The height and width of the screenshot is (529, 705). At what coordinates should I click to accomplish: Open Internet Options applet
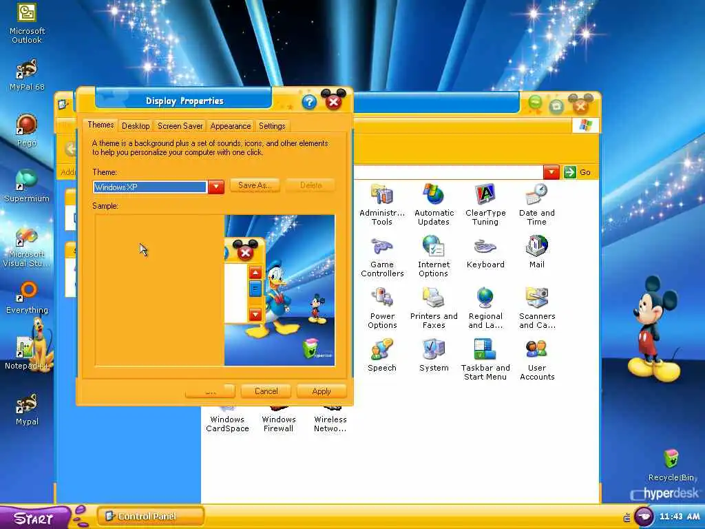pos(434,256)
